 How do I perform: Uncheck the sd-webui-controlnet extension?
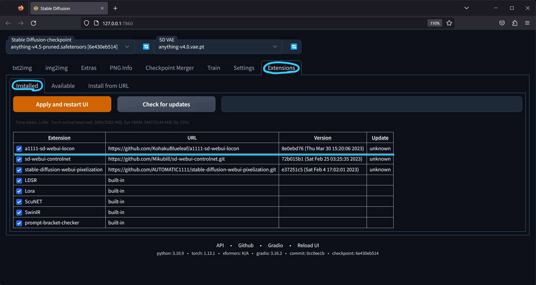(19, 159)
